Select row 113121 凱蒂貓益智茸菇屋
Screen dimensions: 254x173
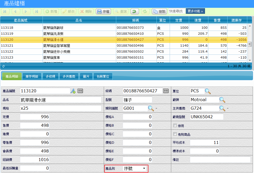pos(56,46)
